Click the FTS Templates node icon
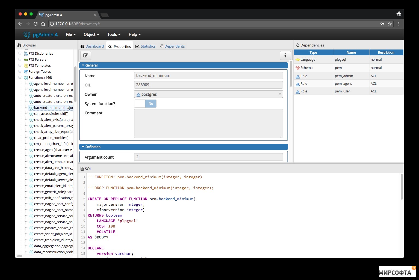The height and width of the screenshot is (280, 419). click(26, 66)
